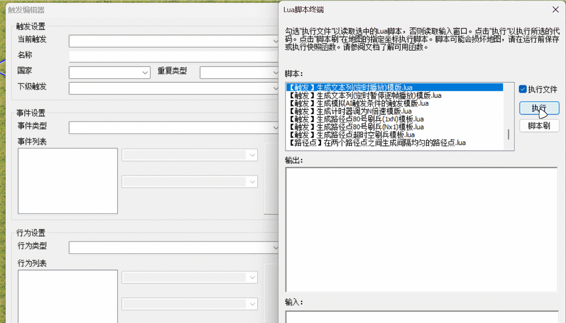The width and height of the screenshot is (566, 323).
Task: Expand the 重复类型 dropdown
Action: point(239,73)
